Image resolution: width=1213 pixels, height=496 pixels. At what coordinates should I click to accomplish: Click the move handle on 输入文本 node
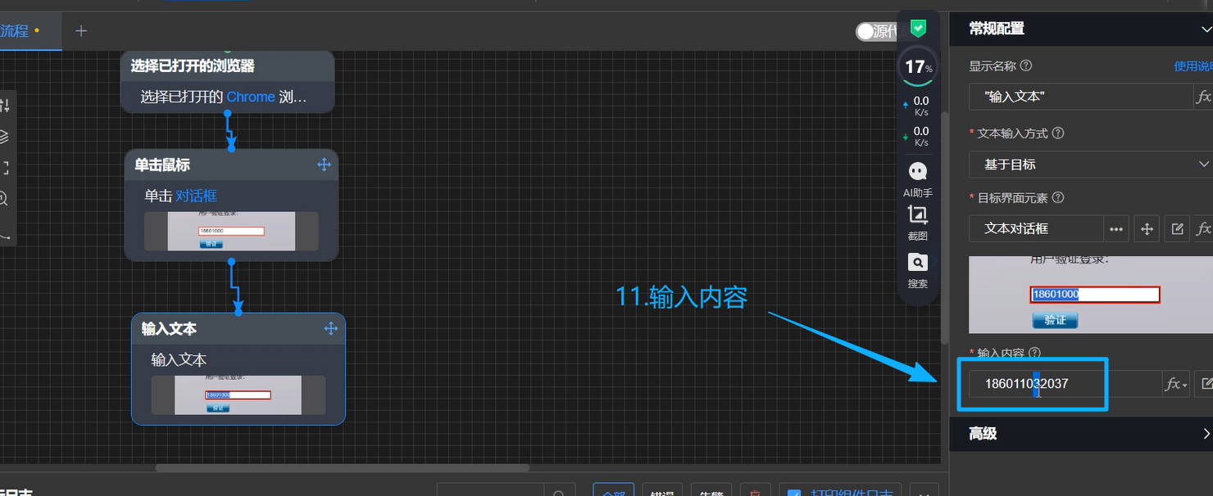pyautogui.click(x=331, y=328)
